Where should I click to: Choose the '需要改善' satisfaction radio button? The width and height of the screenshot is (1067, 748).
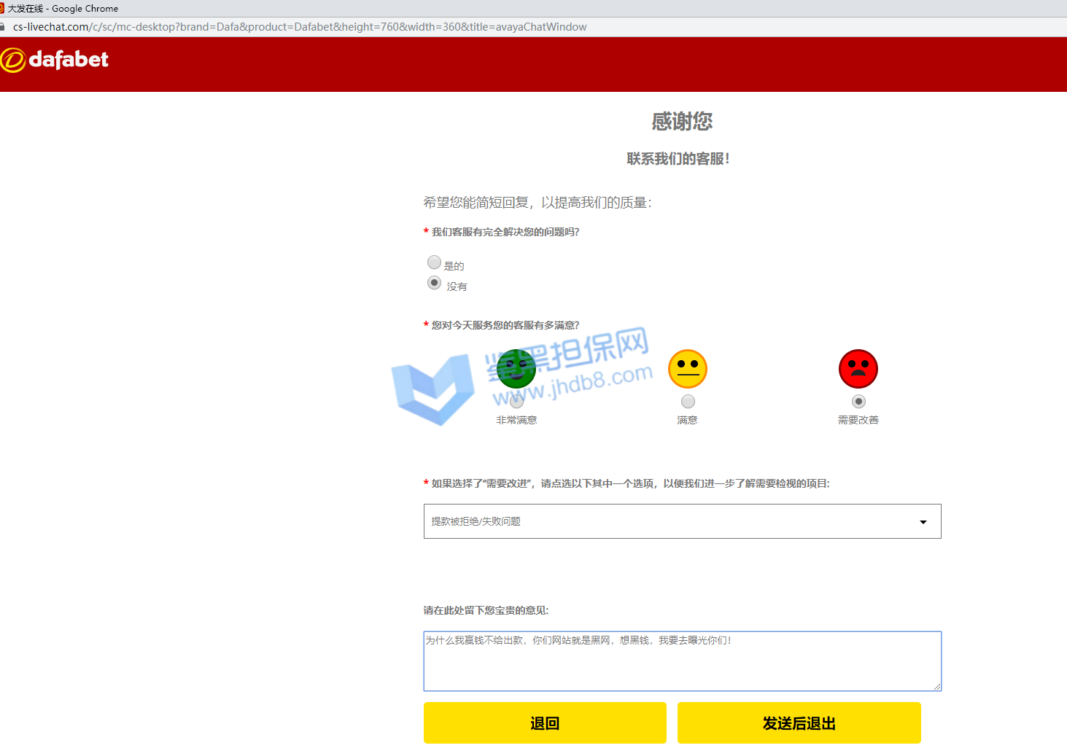point(858,402)
